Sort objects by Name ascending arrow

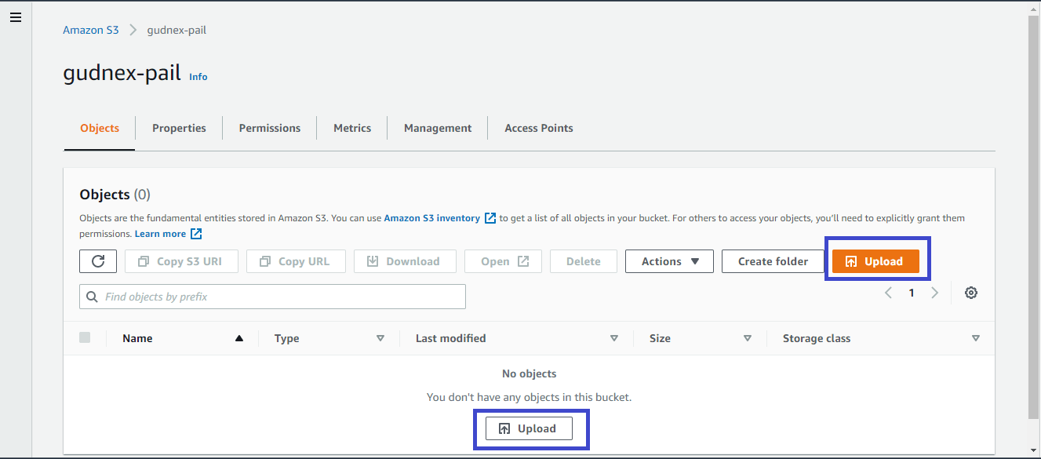[x=239, y=338]
